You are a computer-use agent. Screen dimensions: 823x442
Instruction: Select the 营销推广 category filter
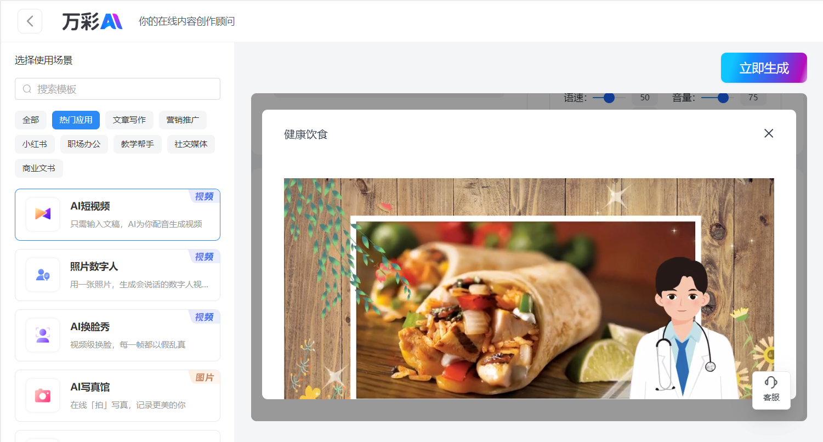pyautogui.click(x=183, y=120)
